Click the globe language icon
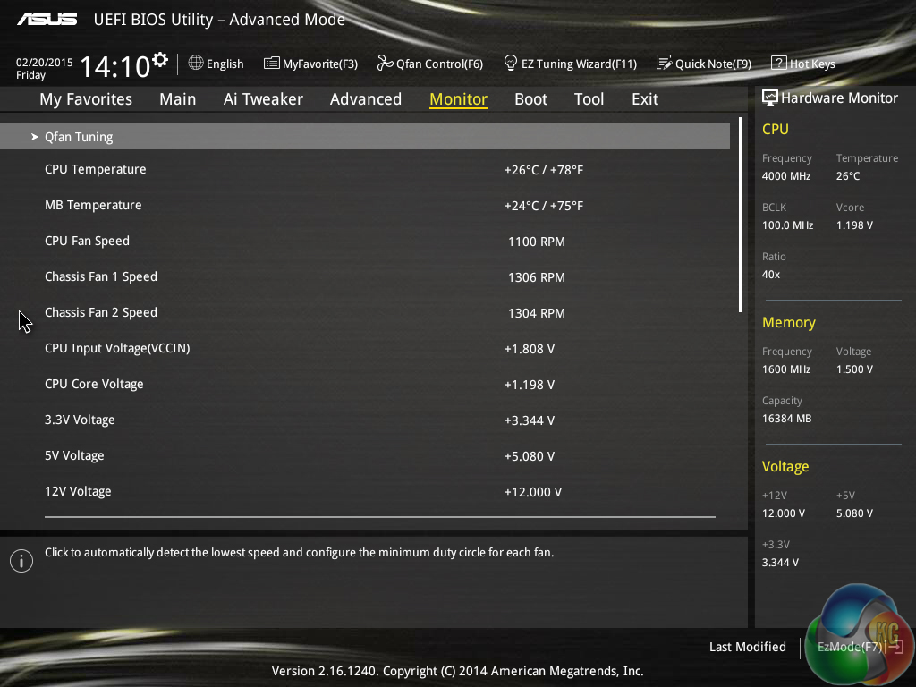The width and height of the screenshot is (916, 687). [x=196, y=63]
